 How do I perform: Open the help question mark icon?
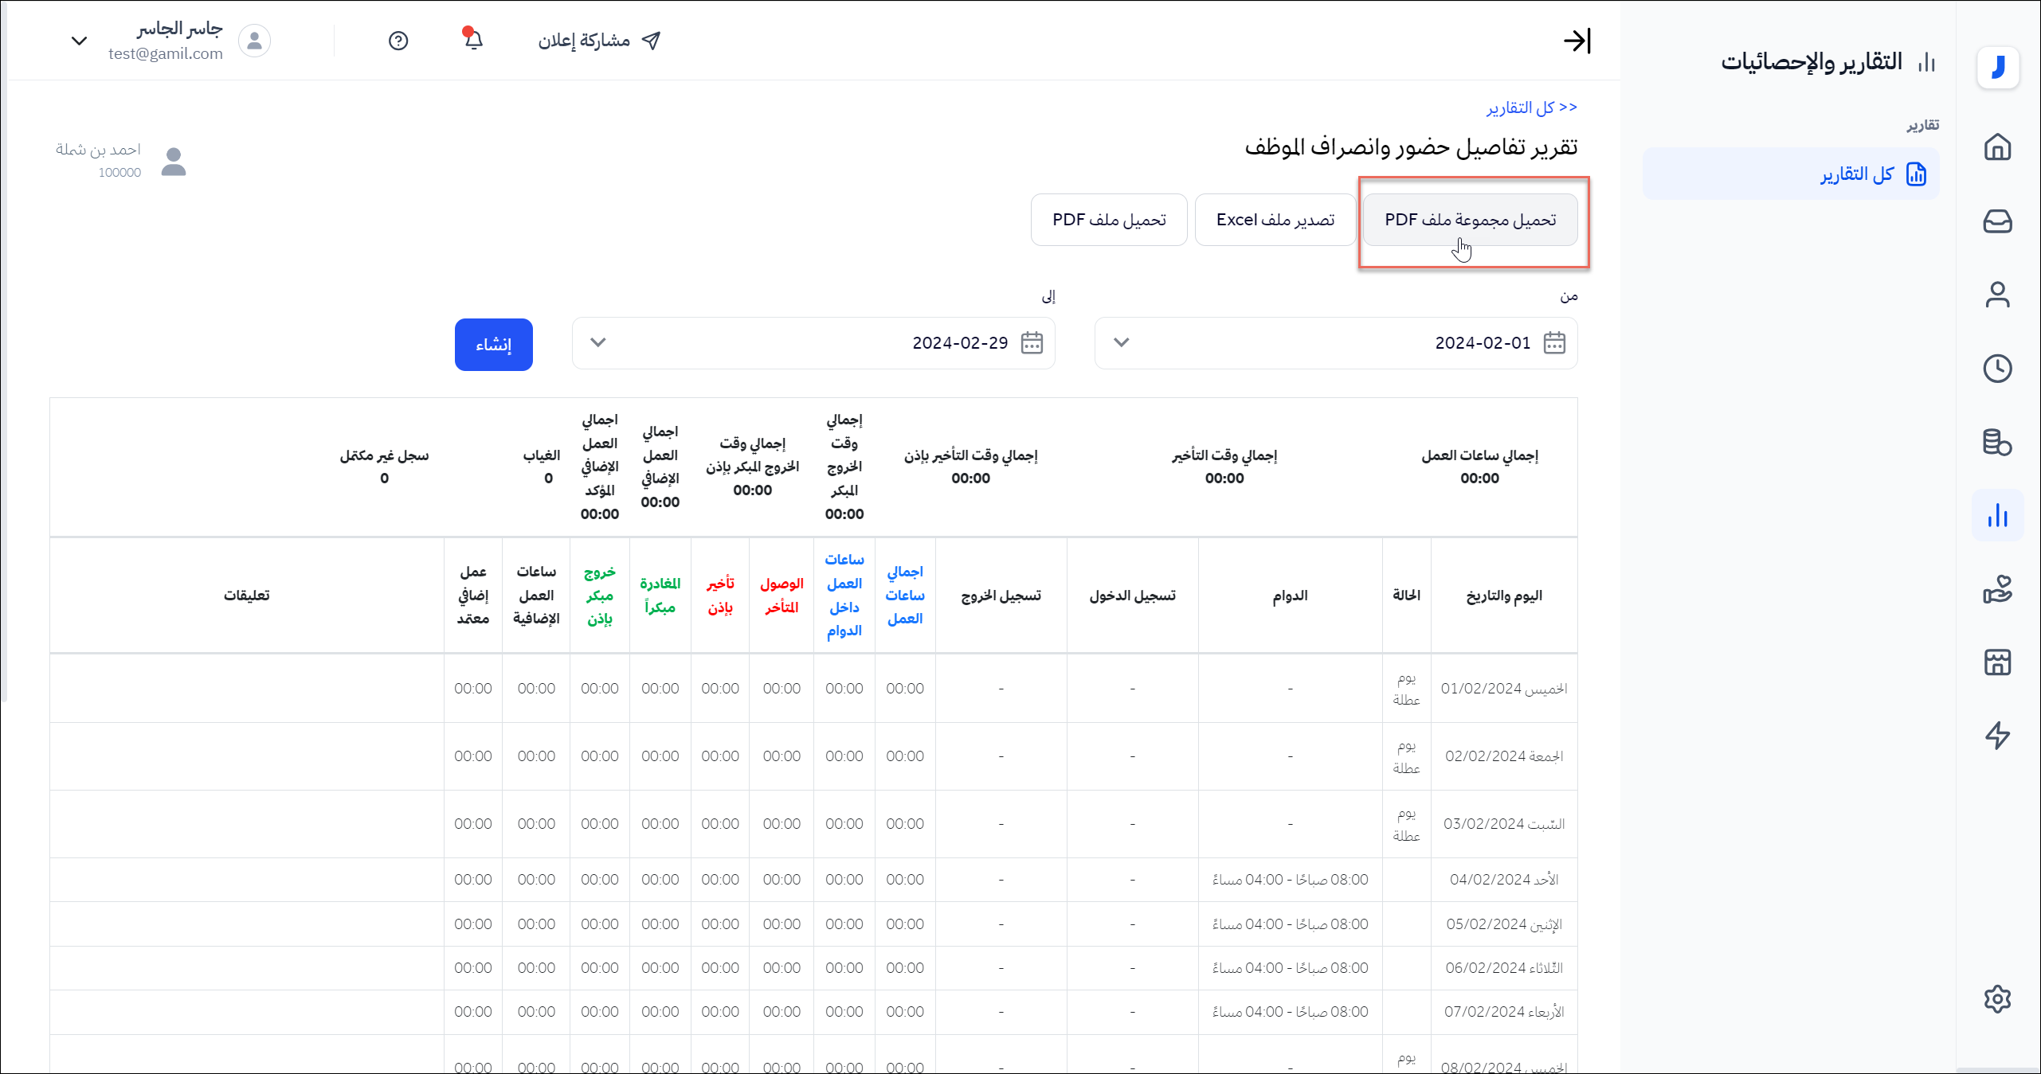(x=398, y=41)
